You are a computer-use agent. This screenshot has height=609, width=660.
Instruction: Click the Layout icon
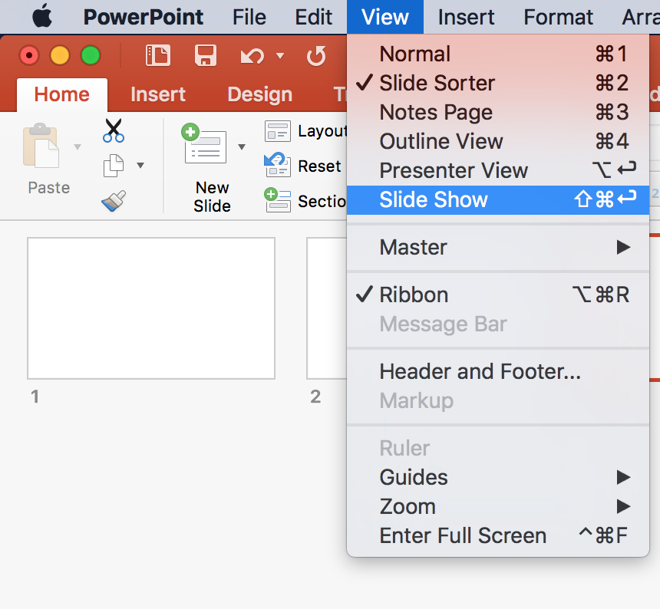277,131
